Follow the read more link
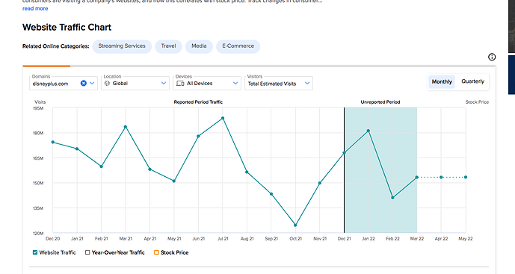 tap(35, 8)
